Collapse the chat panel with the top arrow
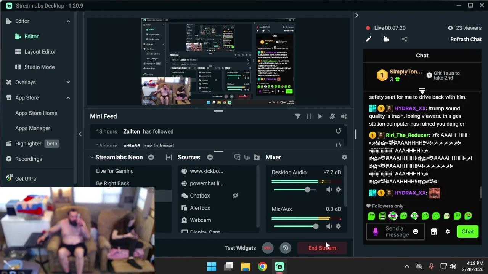Viewport: 488px width, 274px height. [x=356, y=15]
